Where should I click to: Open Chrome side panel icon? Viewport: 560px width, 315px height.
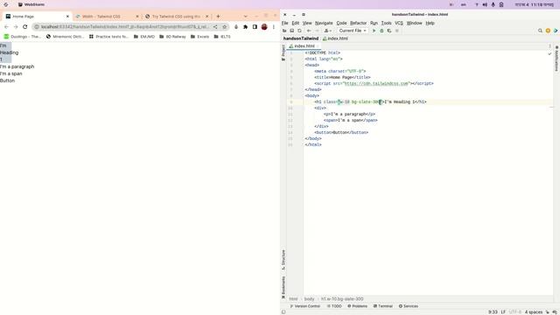point(255,27)
